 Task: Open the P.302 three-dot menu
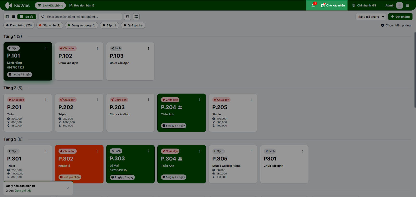click(x=97, y=151)
